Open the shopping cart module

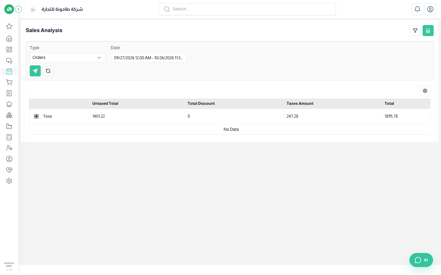(x=9, y=82)
